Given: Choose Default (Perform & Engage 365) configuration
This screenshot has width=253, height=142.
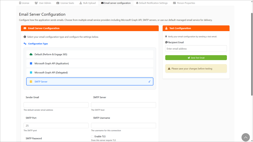Looking at the screenshot, I should [90, 54].
